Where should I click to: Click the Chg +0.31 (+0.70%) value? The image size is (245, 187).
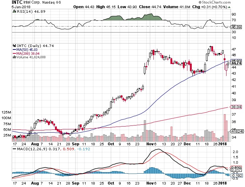[x=209, y=7]
